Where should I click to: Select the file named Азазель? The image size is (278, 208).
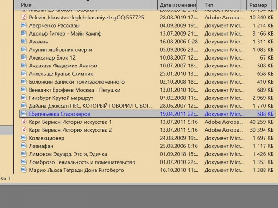pyautogui.click(x=38, y=42)
